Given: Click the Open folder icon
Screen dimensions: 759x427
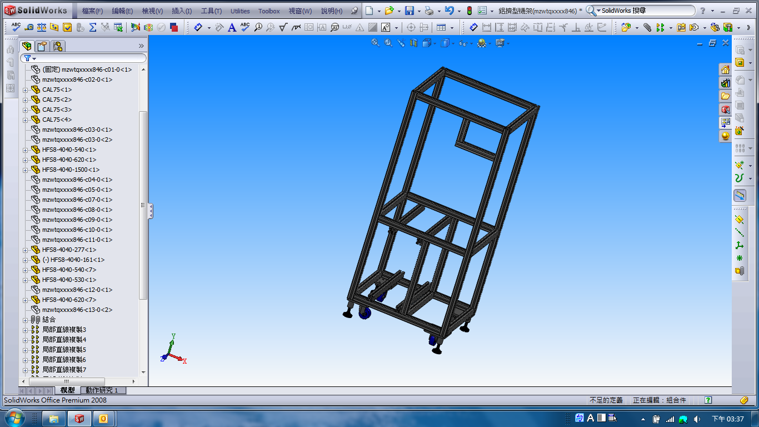Looking at the screenshot, I should coord(389,11).
